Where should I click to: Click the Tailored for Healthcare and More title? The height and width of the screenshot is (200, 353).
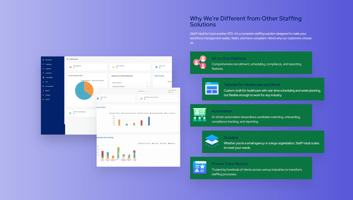click(x=252, y=85)
